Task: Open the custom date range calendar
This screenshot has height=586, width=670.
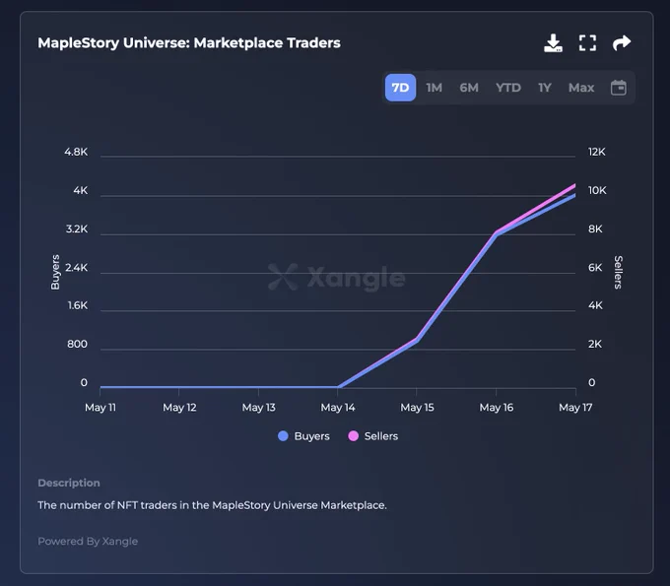Action: [619, 88]
